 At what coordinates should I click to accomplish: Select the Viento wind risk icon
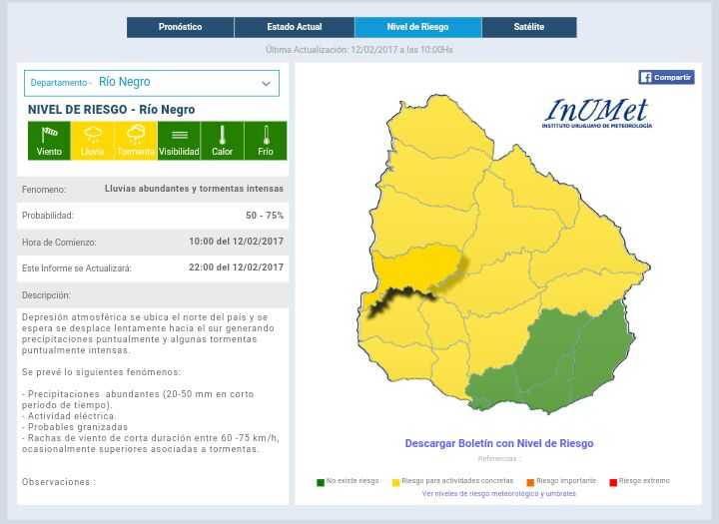click(49, 141)
